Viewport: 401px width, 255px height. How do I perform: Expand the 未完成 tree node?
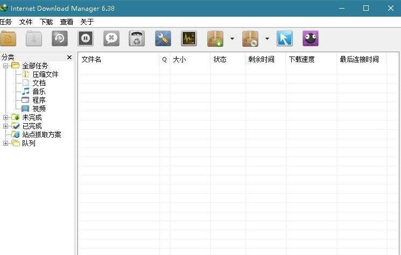click(6, 117)
